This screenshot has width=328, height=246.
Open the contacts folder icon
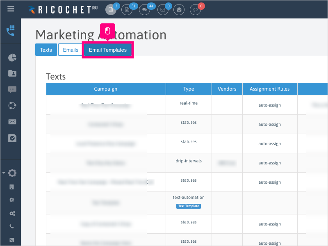(12, 73)
